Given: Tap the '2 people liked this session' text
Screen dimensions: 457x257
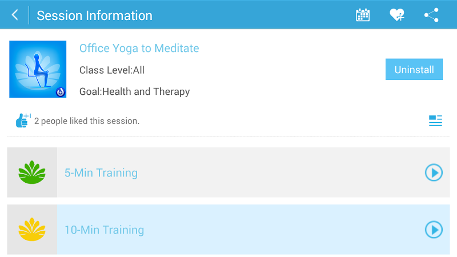Looking at the screenshot, I should pyautogui.click(x=87, y=121).
